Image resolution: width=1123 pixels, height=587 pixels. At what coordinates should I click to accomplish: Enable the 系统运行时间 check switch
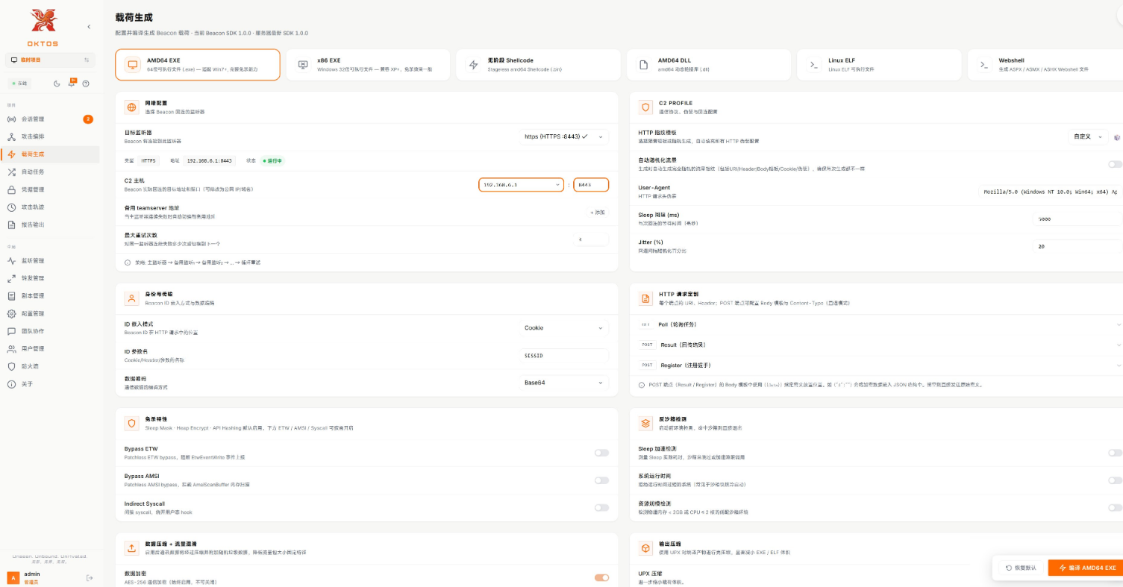coord(1115,480)
